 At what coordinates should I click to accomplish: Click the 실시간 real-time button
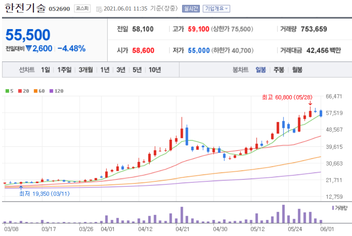coord(191,9)
